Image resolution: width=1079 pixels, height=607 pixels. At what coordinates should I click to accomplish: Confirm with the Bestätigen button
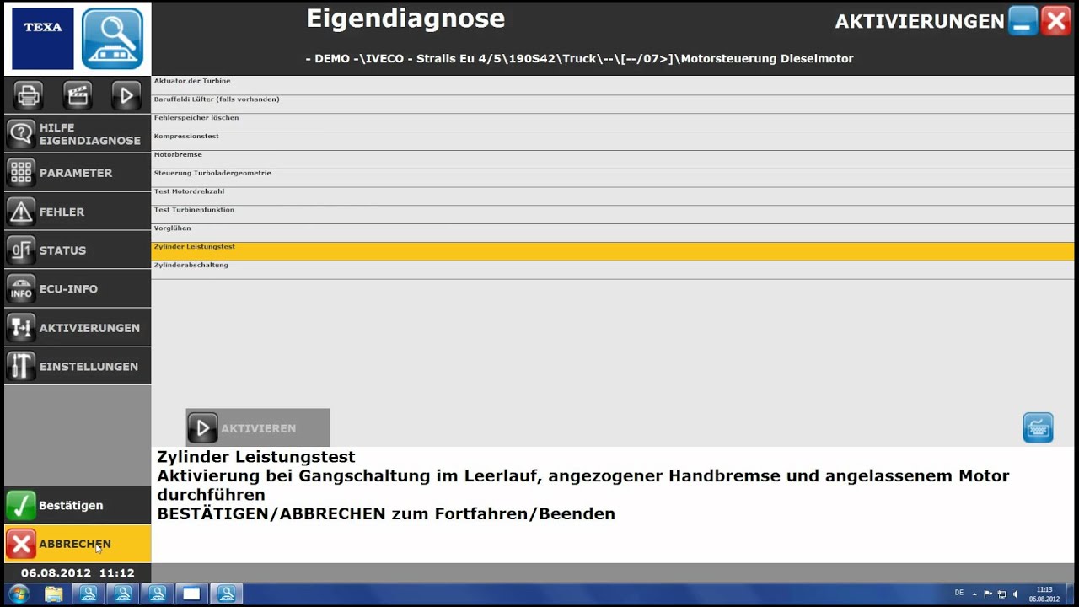pos(78,505)
